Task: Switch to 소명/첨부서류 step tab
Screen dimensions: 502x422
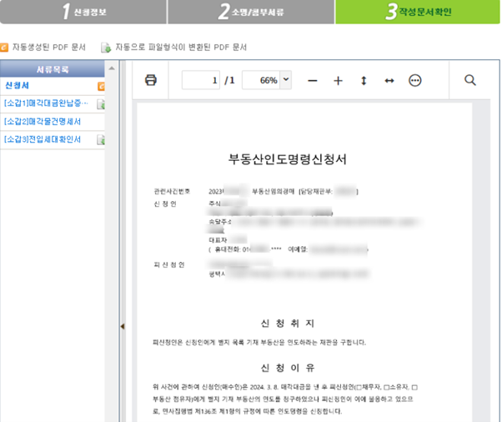Action: click(x=250, y=12)
